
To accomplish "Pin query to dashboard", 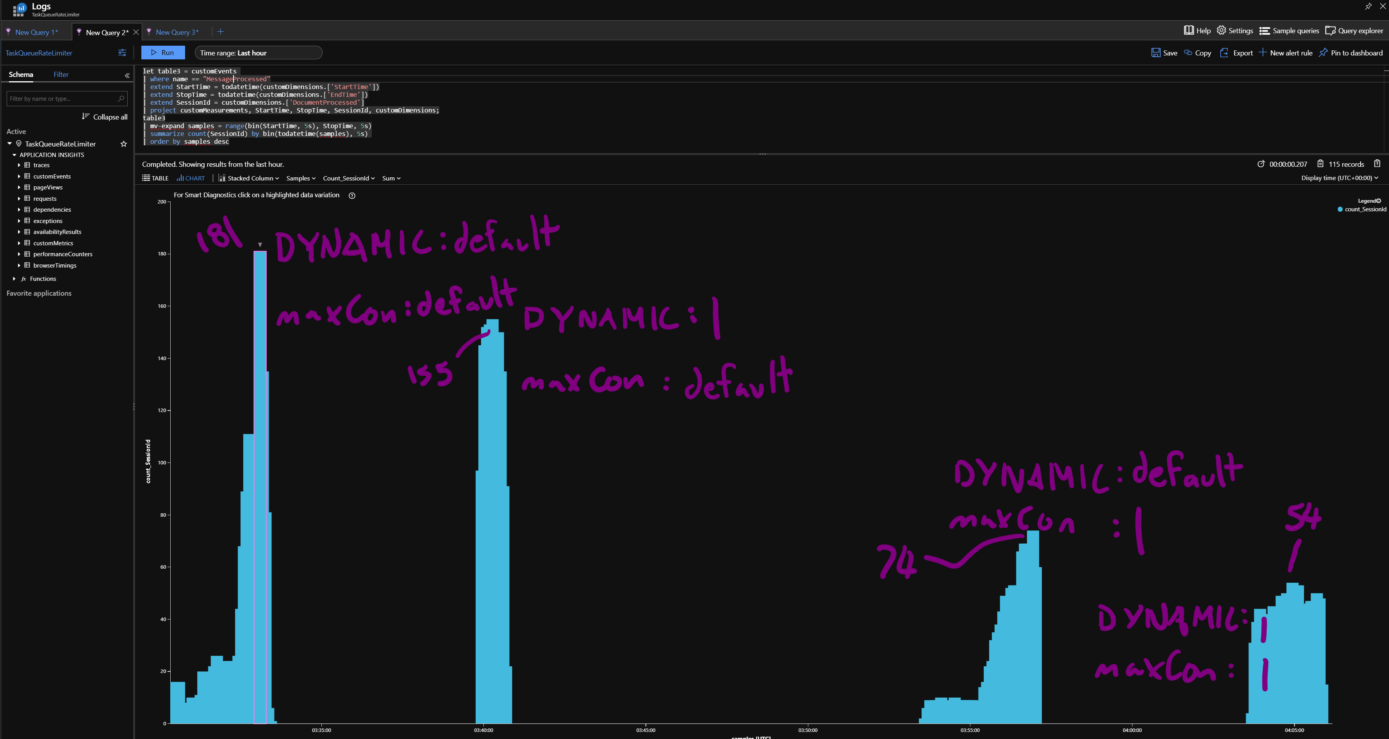I will click(x=1351, y=53).
